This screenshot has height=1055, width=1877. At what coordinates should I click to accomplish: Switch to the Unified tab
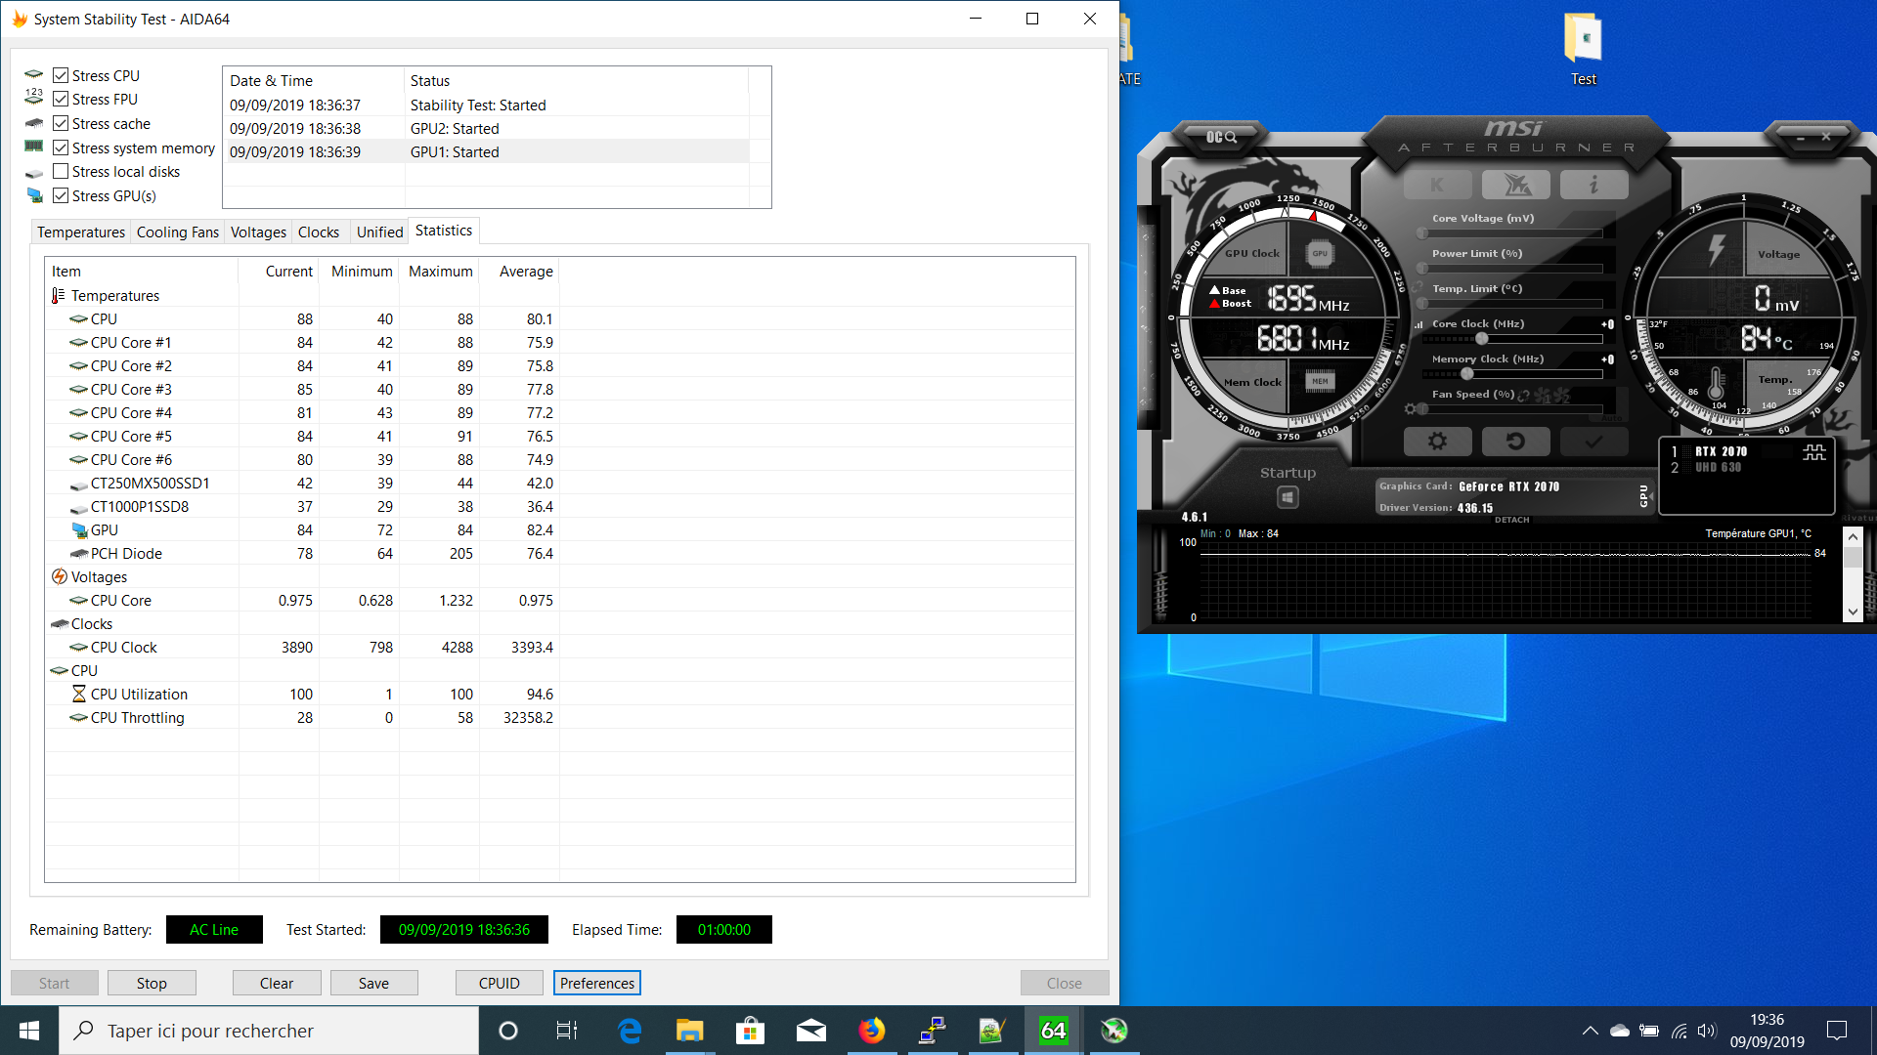(x=379, y=232)
